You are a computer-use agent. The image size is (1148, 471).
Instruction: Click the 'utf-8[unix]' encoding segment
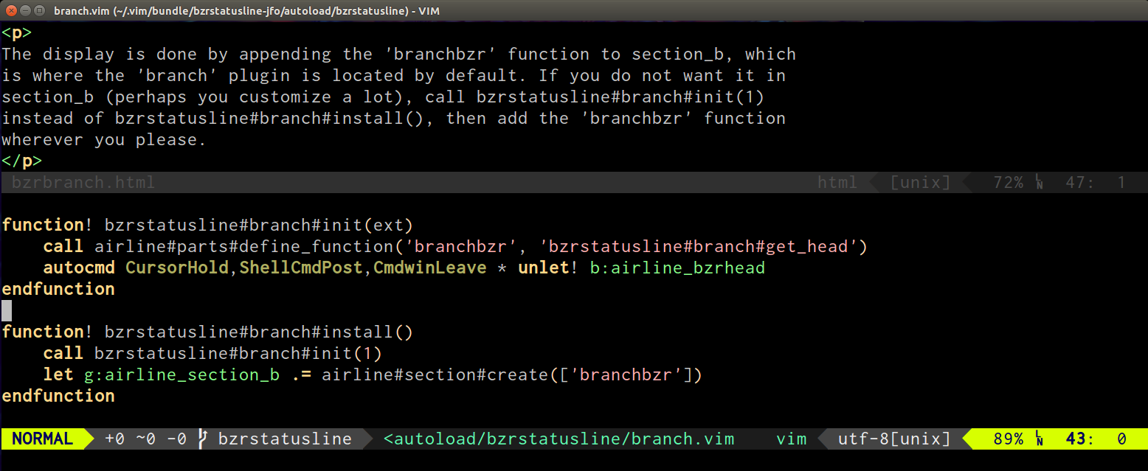pos(894,439)
